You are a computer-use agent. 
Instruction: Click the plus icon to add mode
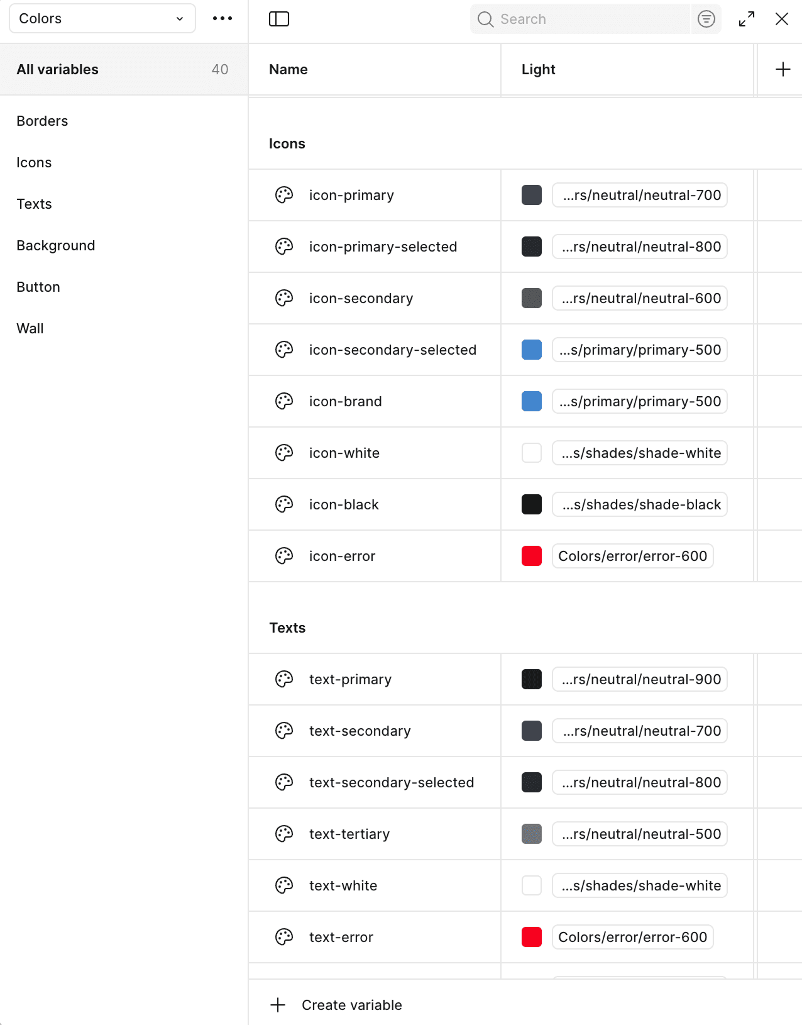[783, 69]
